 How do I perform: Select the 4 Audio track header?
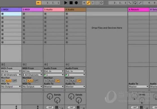(75, 10)
